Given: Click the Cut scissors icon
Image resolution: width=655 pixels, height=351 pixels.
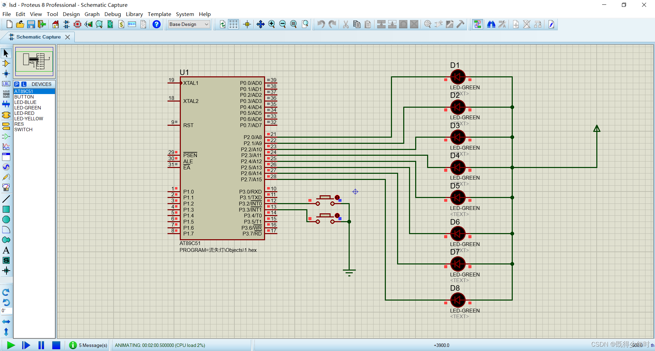Looking at the screenshot, I should [x=346, y=24].
